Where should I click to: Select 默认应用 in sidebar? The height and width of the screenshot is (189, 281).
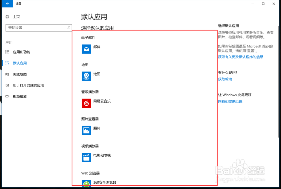20,63
